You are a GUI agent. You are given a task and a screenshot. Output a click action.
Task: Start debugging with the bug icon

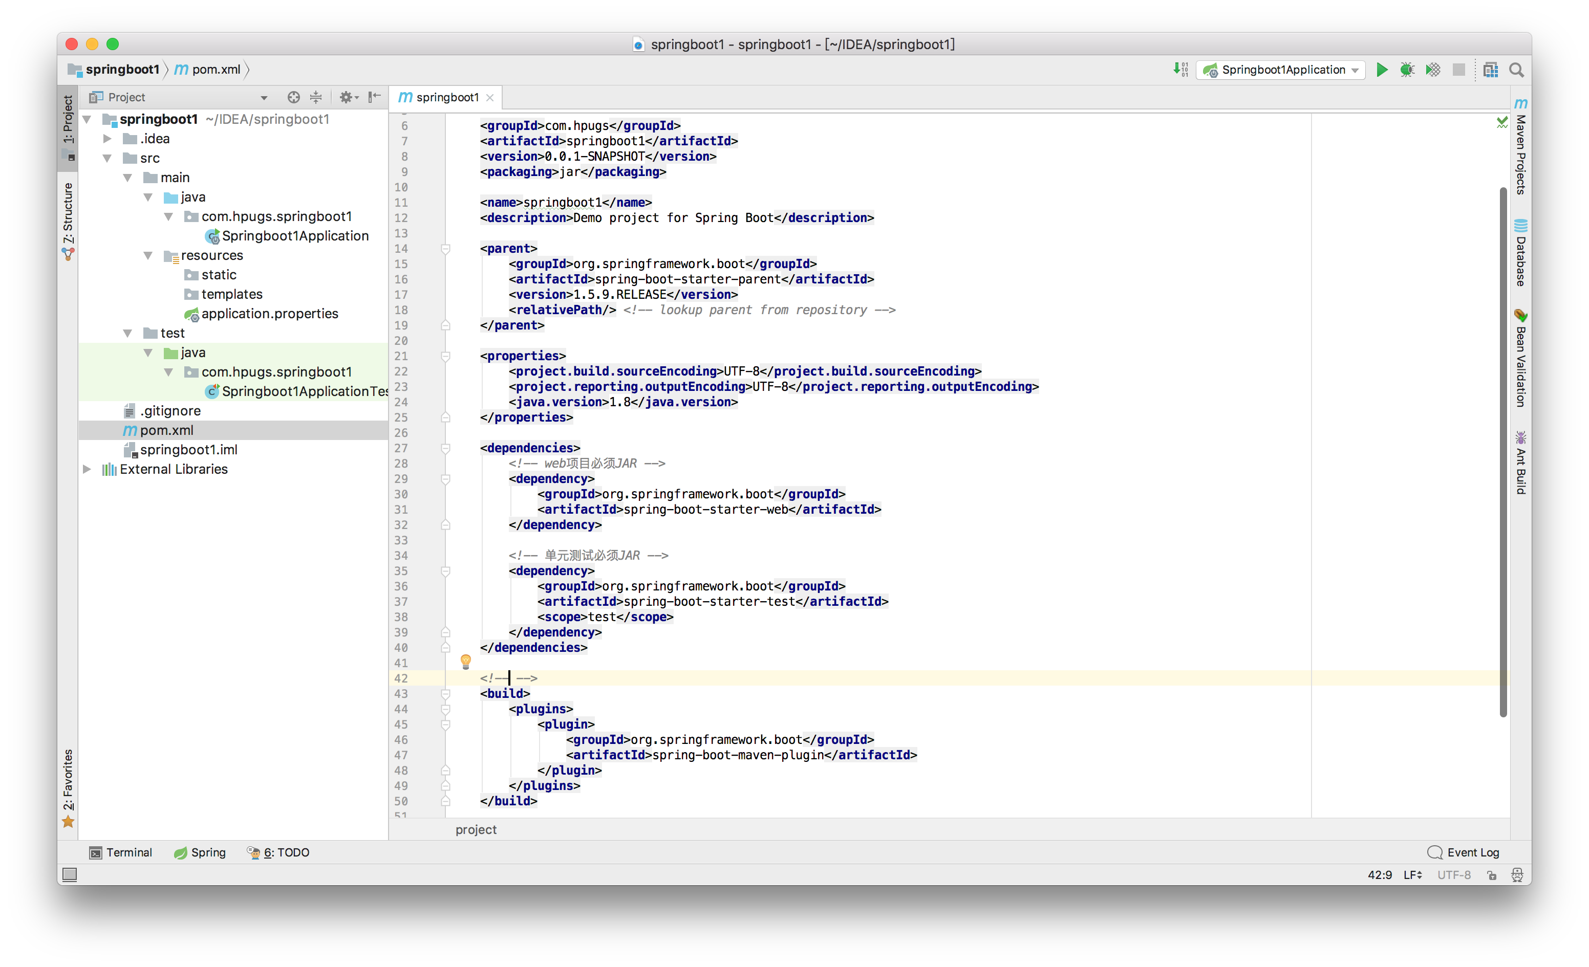1406,70
